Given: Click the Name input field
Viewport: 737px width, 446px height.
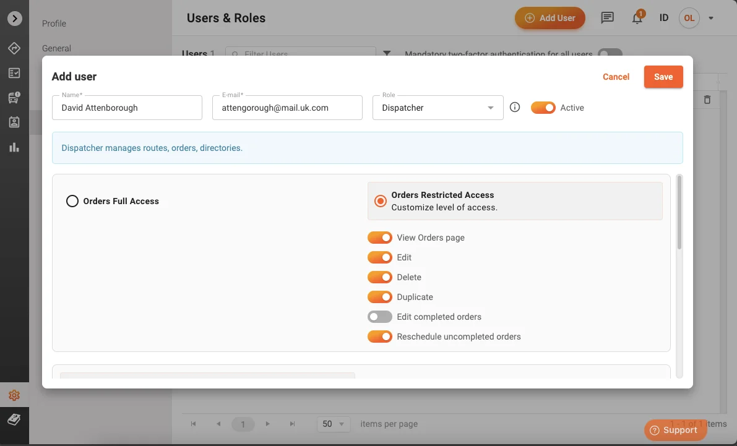Looking at the screenshot, I should point(127,108).
